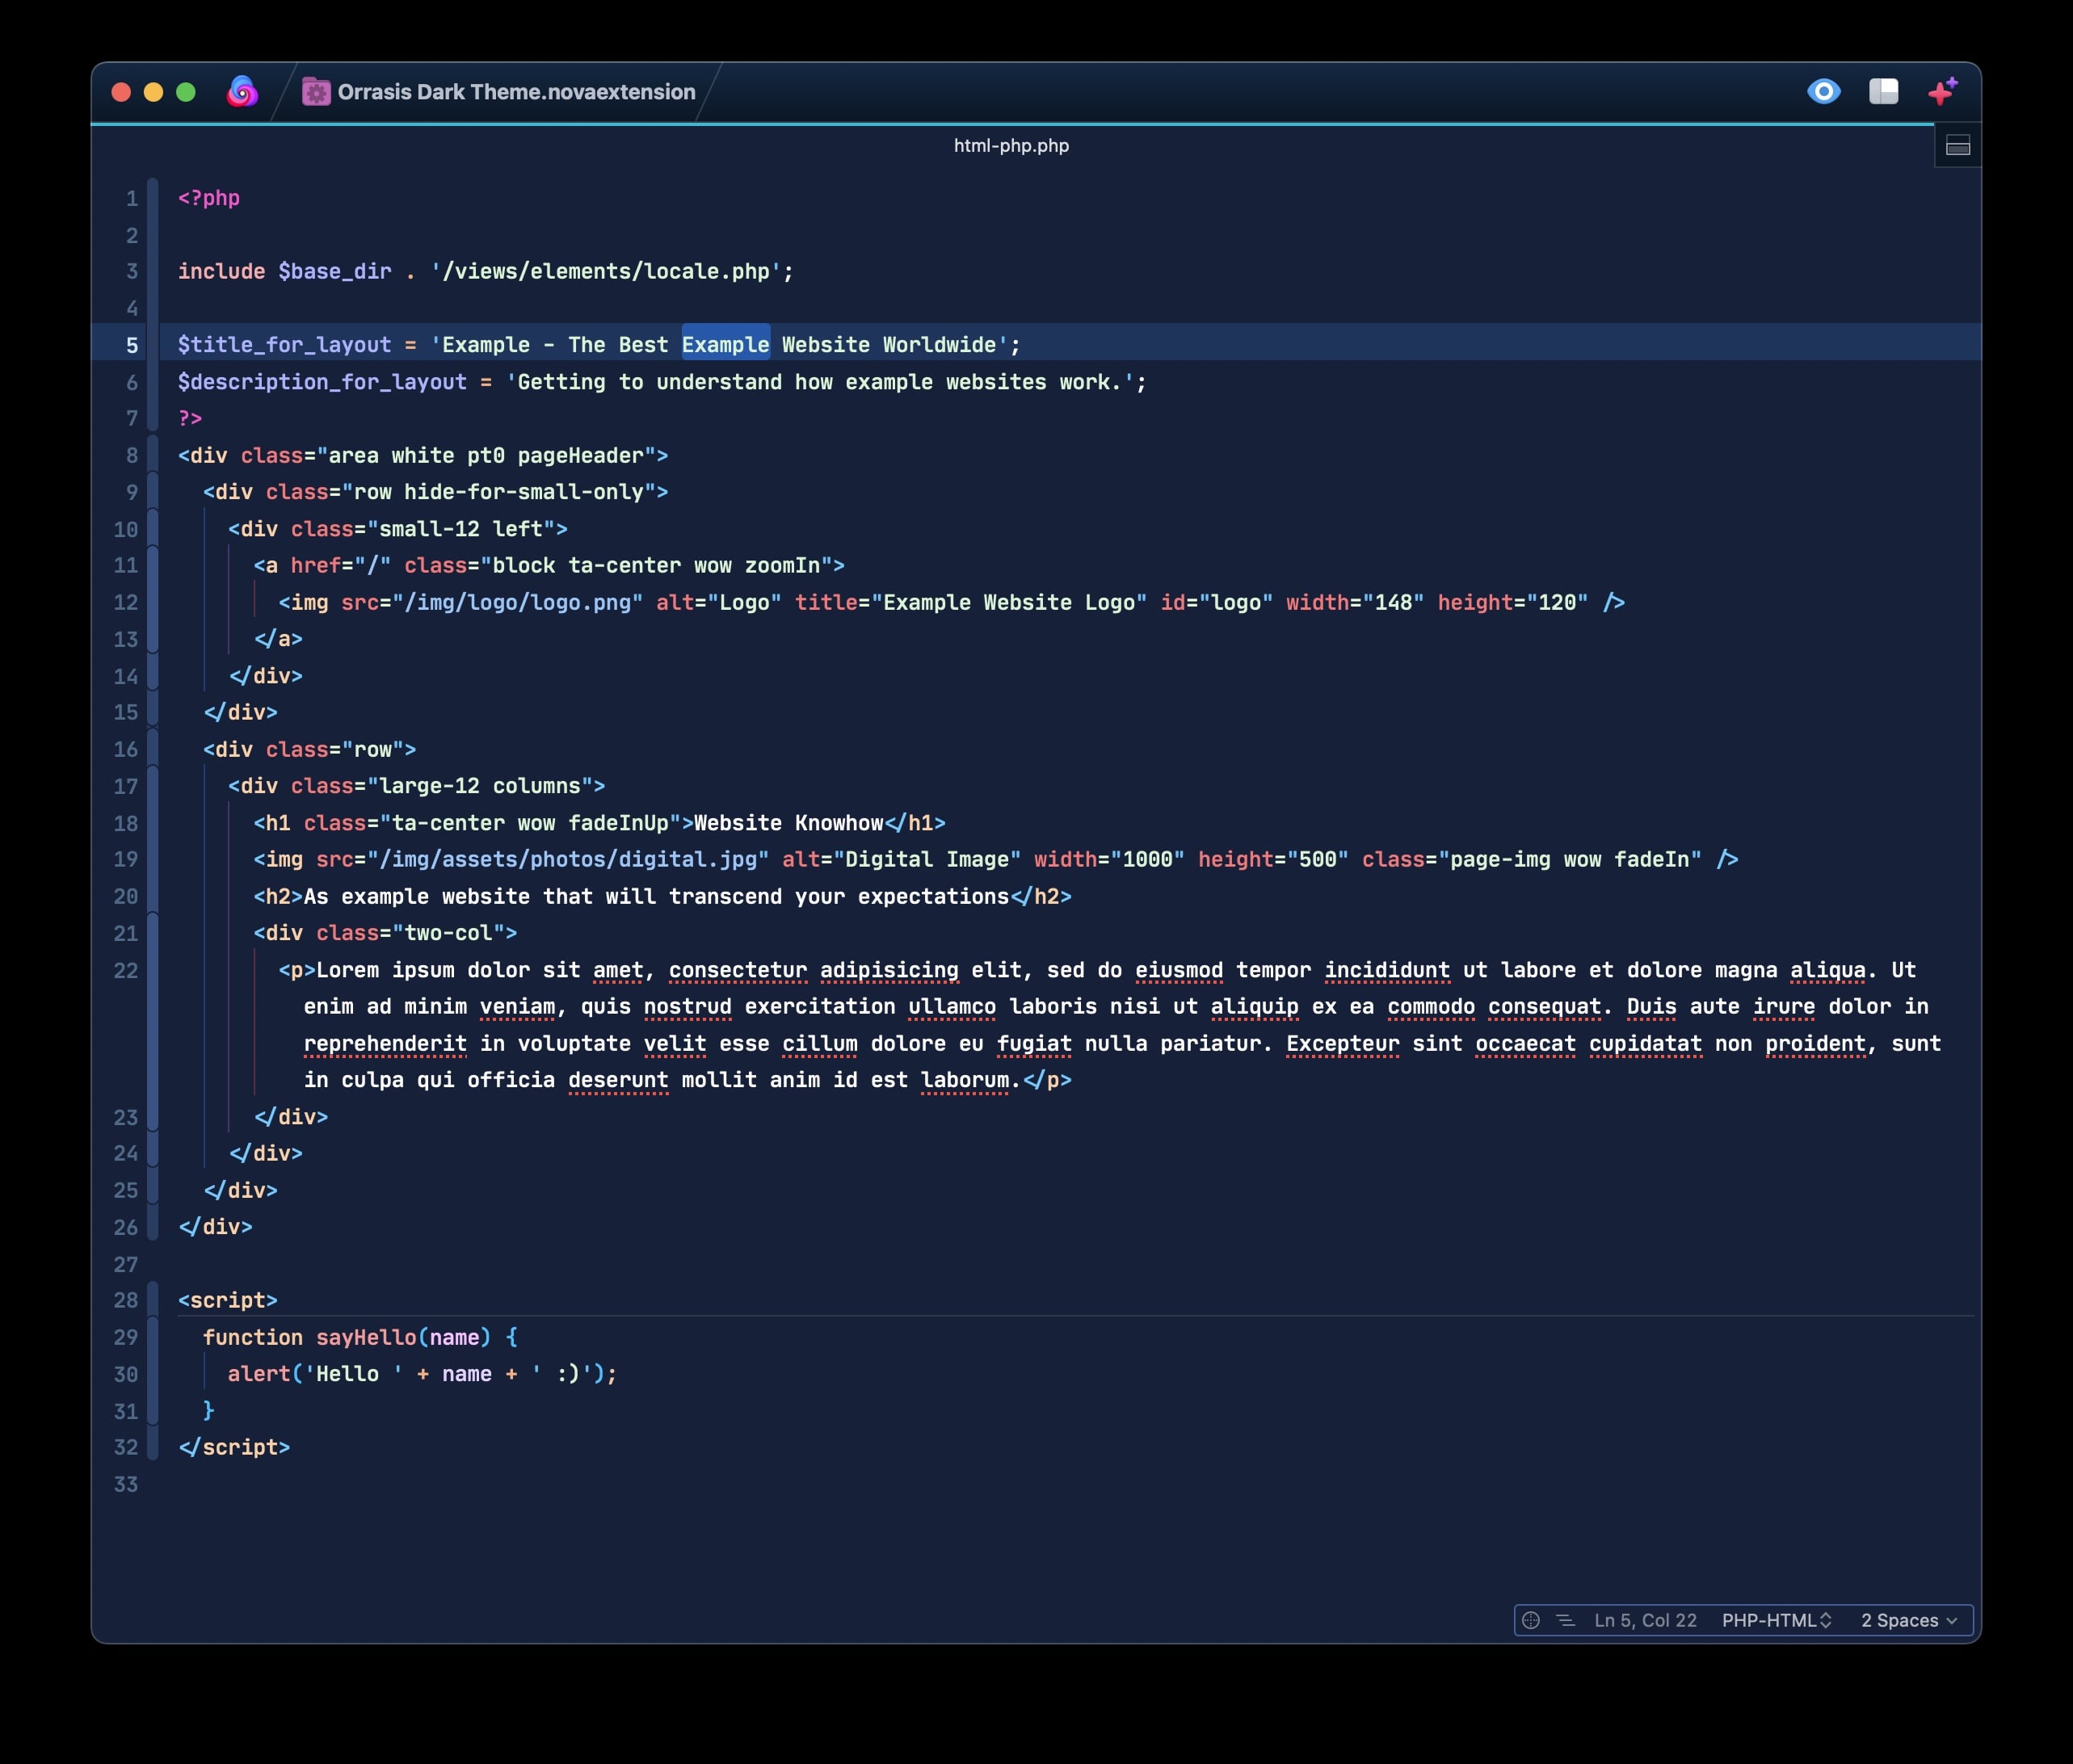Click the green fullscreen window button
This screenshot has width=2073, height=1764.
(186, 92)
